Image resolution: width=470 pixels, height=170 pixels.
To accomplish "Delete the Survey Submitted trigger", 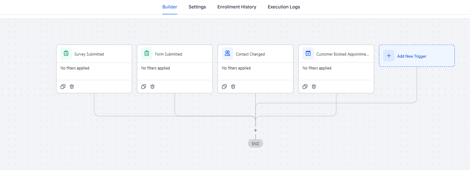I will tap(72, 87).
